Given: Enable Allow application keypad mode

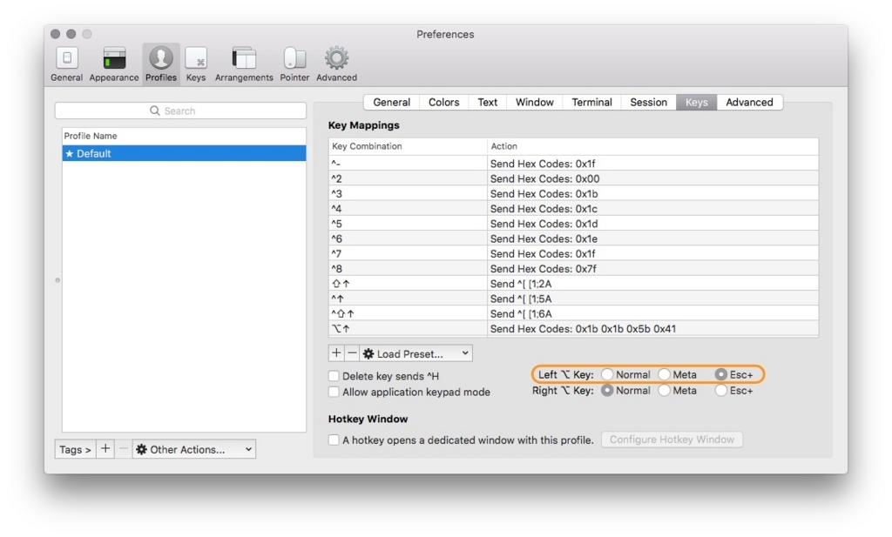Looking at the screenshot, I should point(334,393).
